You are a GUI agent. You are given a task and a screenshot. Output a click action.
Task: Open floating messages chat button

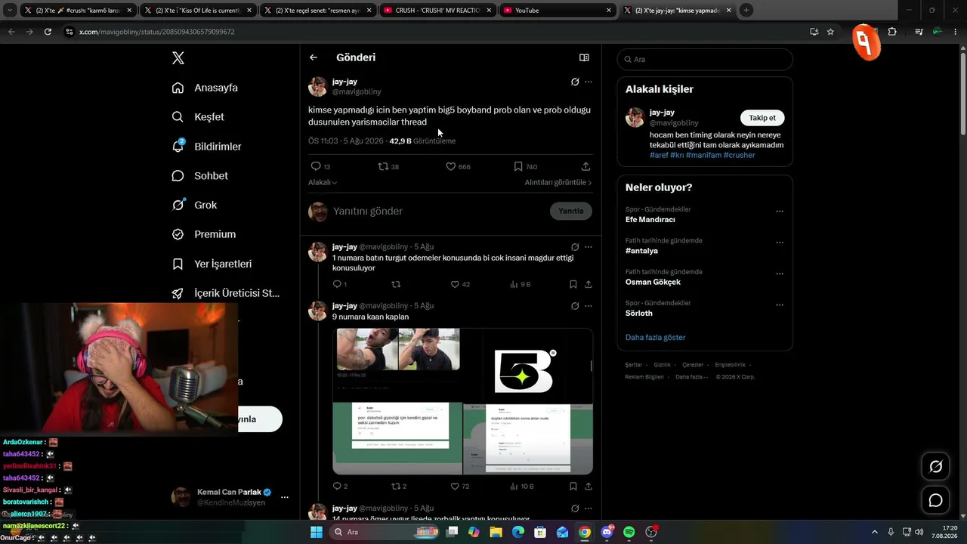[x=935, y=500]
